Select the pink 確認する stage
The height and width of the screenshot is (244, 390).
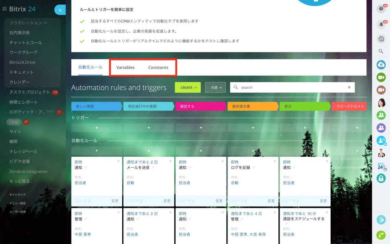click(200, 106)
